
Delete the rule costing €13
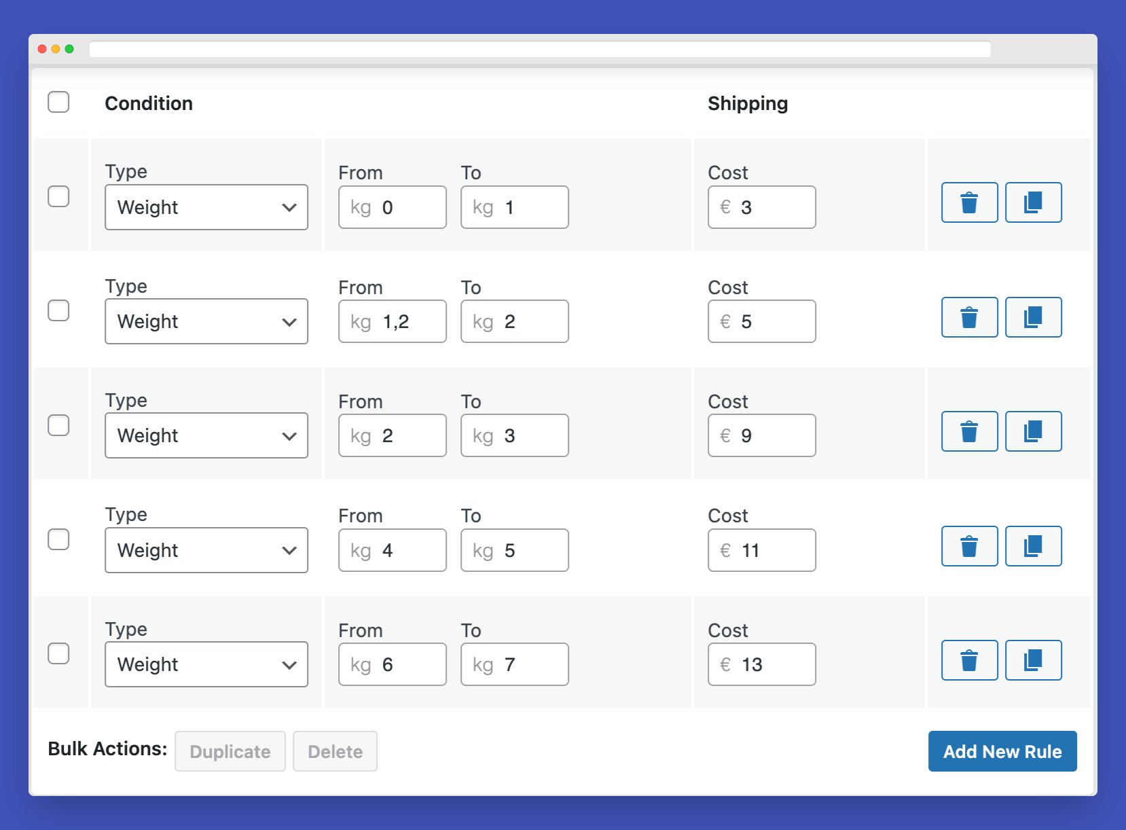(969, 660)
